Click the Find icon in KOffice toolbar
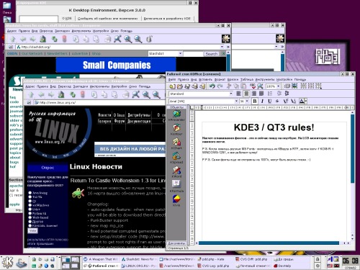Viewport: 360px width, 270px height. coord(260,86)
